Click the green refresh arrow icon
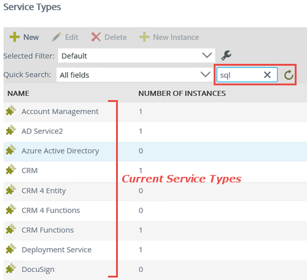The height and width of the screenshot is (280, 307). 289,75
